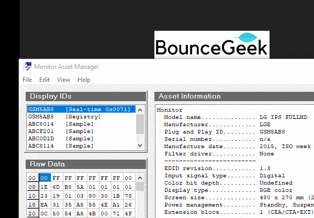
Task: Click the Display IDs scrollbar thumb
Action: pyautogui.click(x=140, y=124)
